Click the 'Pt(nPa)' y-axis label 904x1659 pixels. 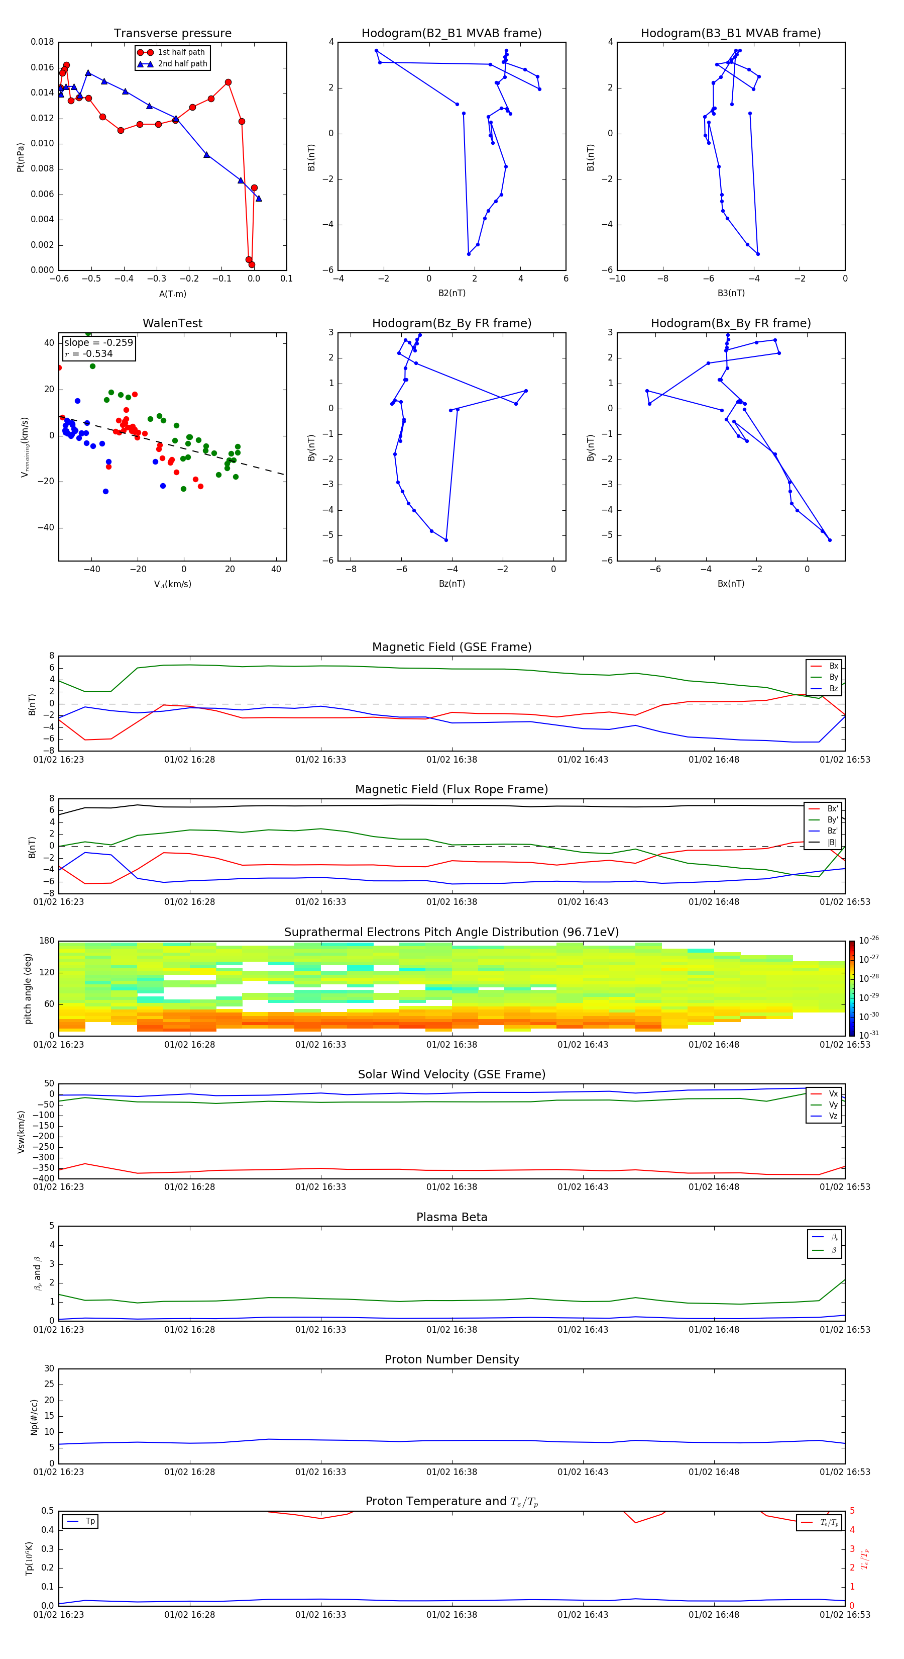pyautogui.click(x=20, y=157)
